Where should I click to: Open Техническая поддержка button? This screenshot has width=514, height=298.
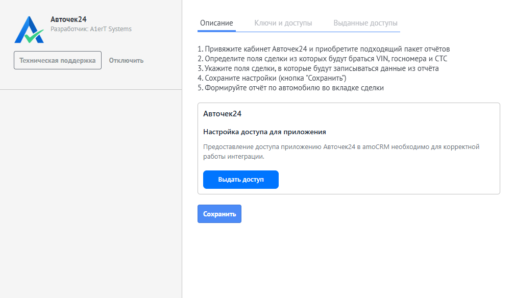[x=58, y=60]
